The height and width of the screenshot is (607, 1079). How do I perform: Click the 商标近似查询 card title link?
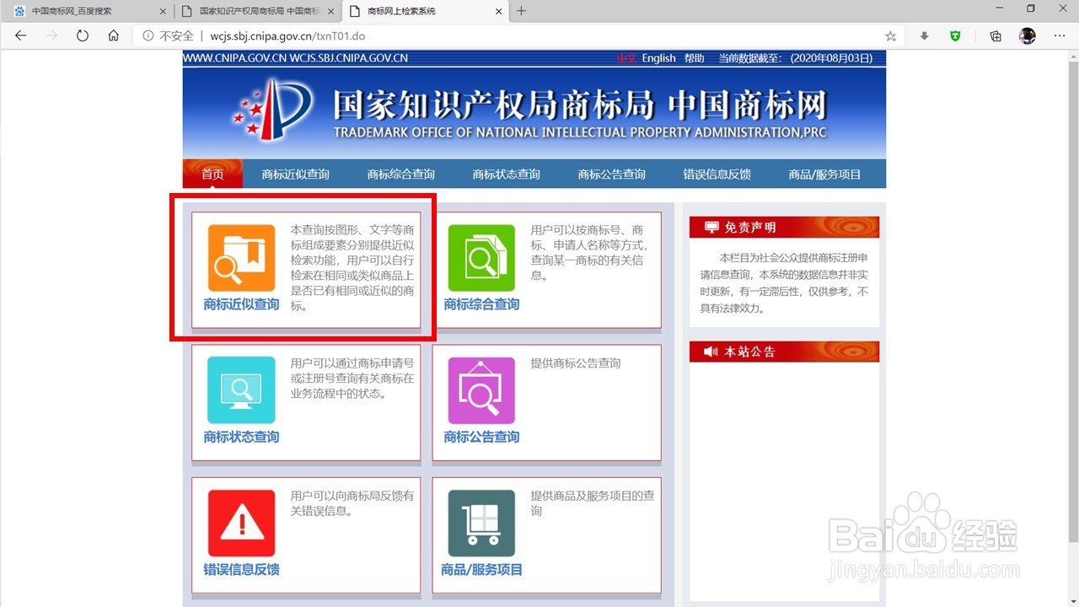[x=241, y=303]
